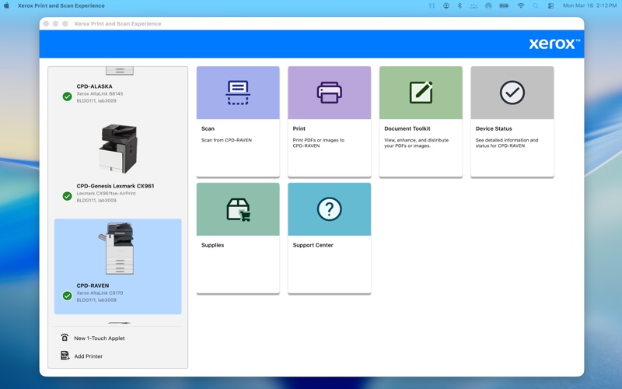Click 'Xerox AltaLink C8170' model text
Screen dimensions: 622x389
coord(100,293)
